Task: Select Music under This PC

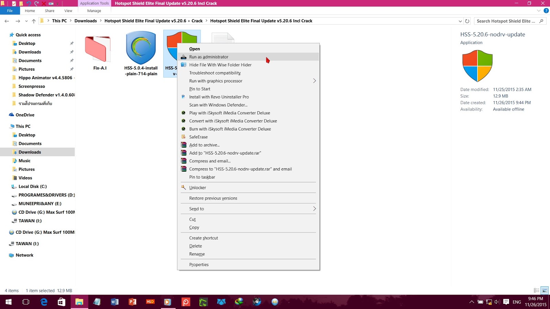Action: point(24,161)
